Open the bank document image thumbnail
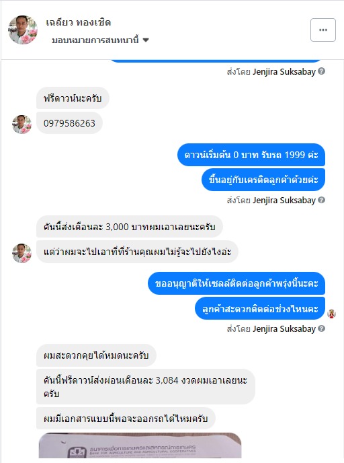The width and height of the screenshot is (344, 463). [x=140, y=446]
